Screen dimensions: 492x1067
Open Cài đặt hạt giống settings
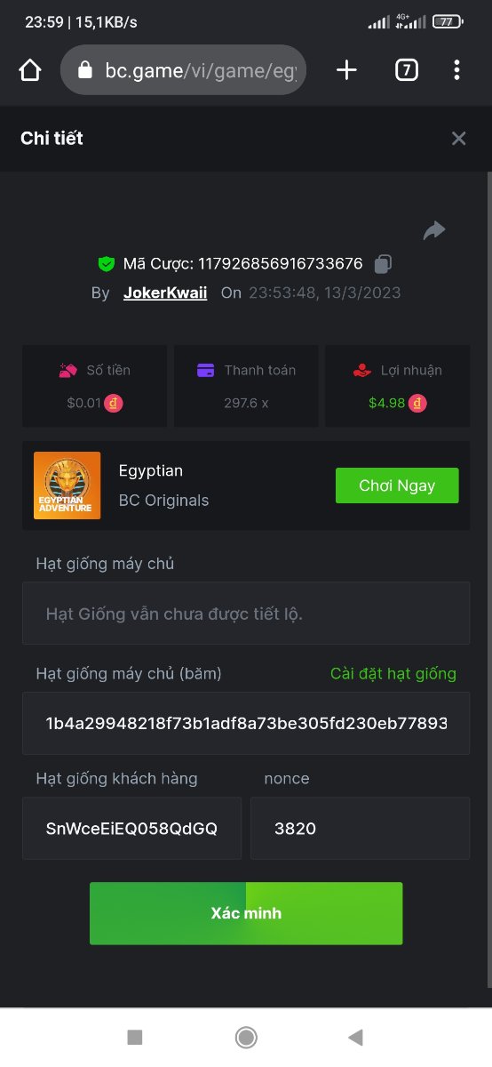pyautogui.click(x=393, y=673)
